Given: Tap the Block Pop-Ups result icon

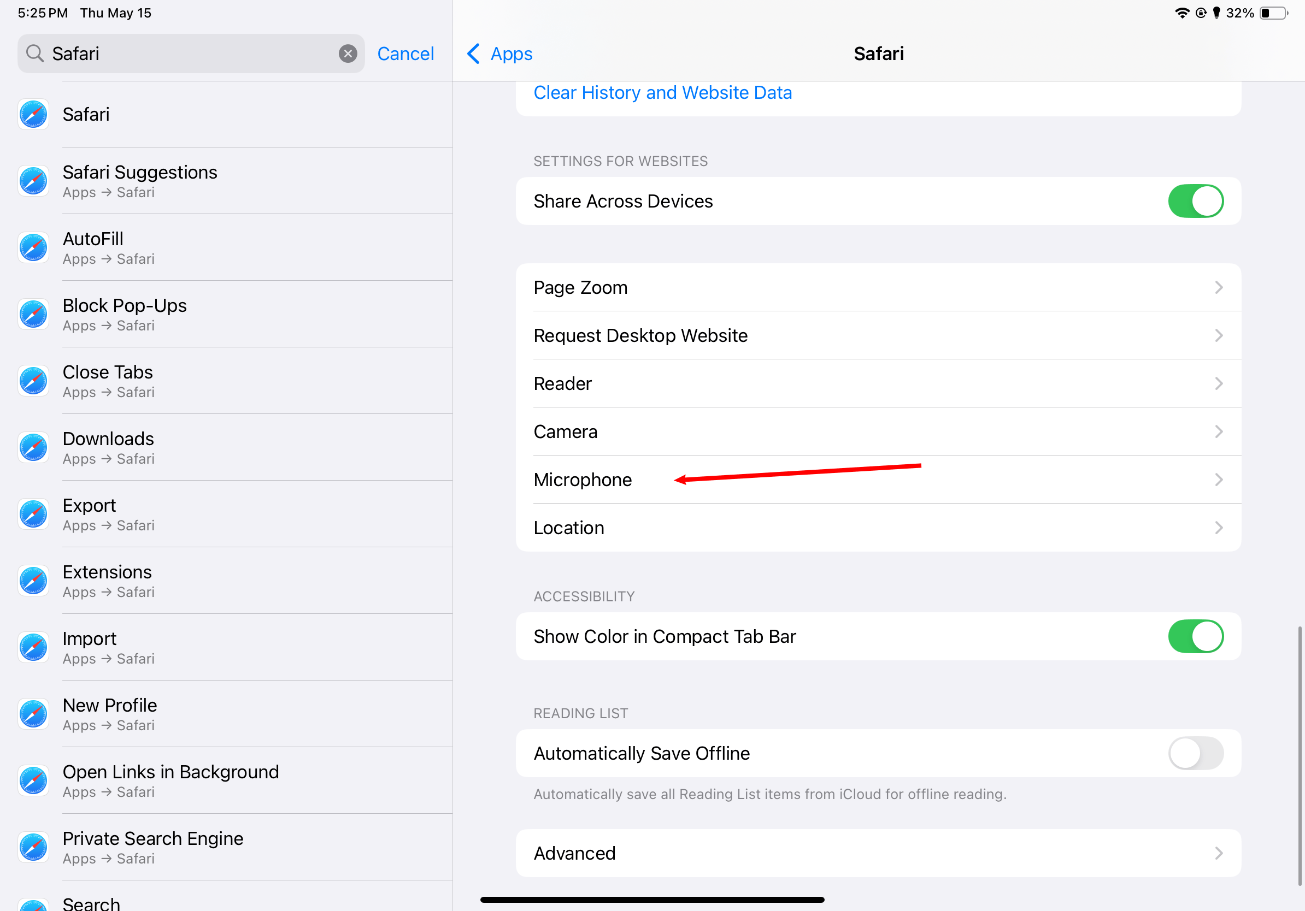Looking at the screenshot, I should click(33, 314).
